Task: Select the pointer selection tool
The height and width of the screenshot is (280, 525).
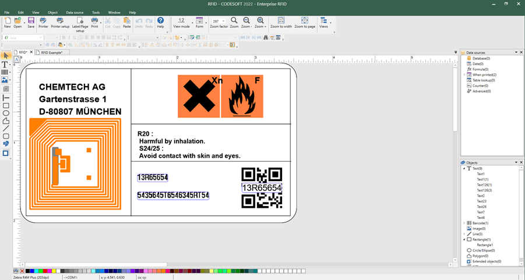Action: pyautogui.click(x=6, y=55)
